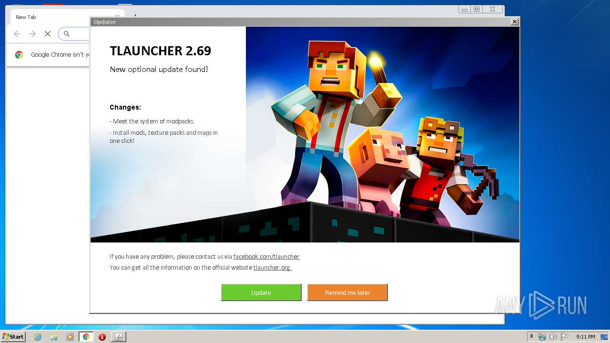Open the Action Center flag icon
The height and width of the screenshot is (343, 610).
[565, 337]
